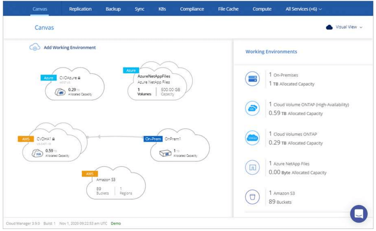Image resolution: width=376 pixels, height=231 pixels.
Task: Click the Azure tag on AzureNetAppFiles
Action: 131,70
